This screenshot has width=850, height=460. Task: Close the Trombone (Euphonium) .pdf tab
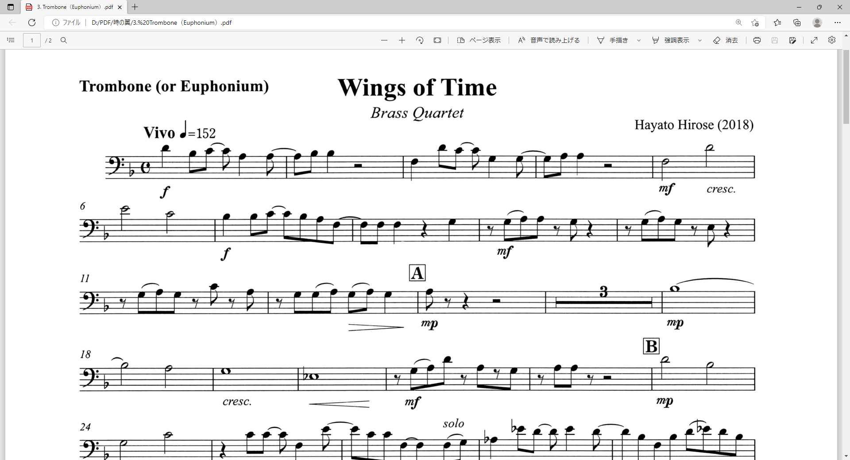tap(120, 7)
